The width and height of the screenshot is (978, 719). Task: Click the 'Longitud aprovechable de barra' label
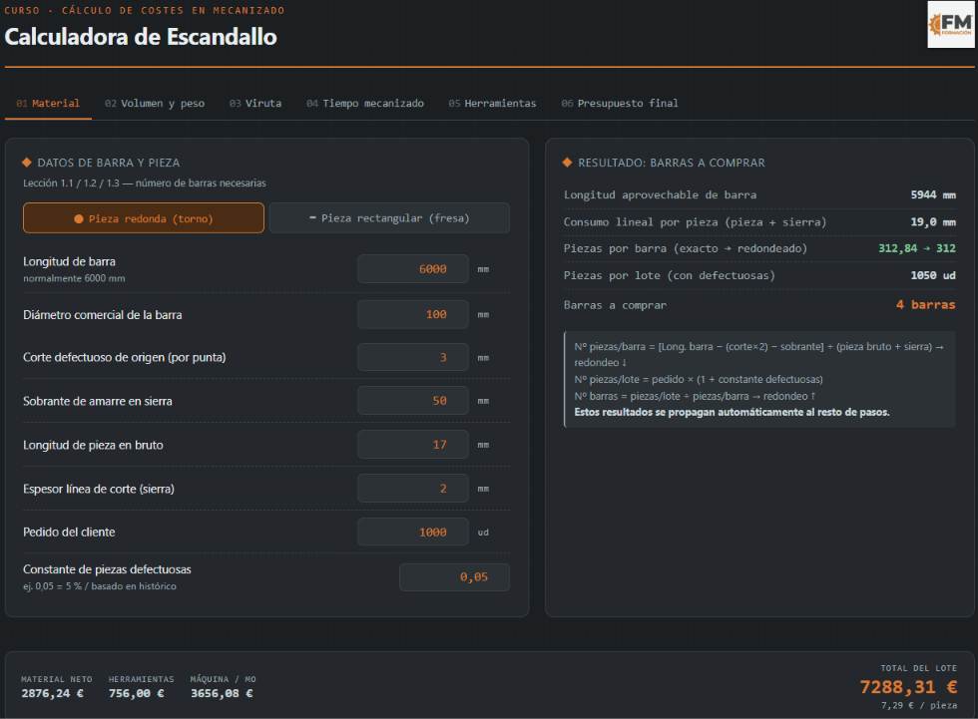click(660, 195)
